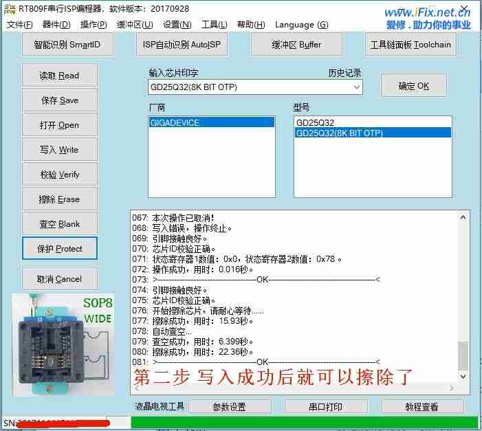Image resolution: width=482 pixels, height=431 pixels.
Task: Click the Erase chip button
Action: pos(60,199)
